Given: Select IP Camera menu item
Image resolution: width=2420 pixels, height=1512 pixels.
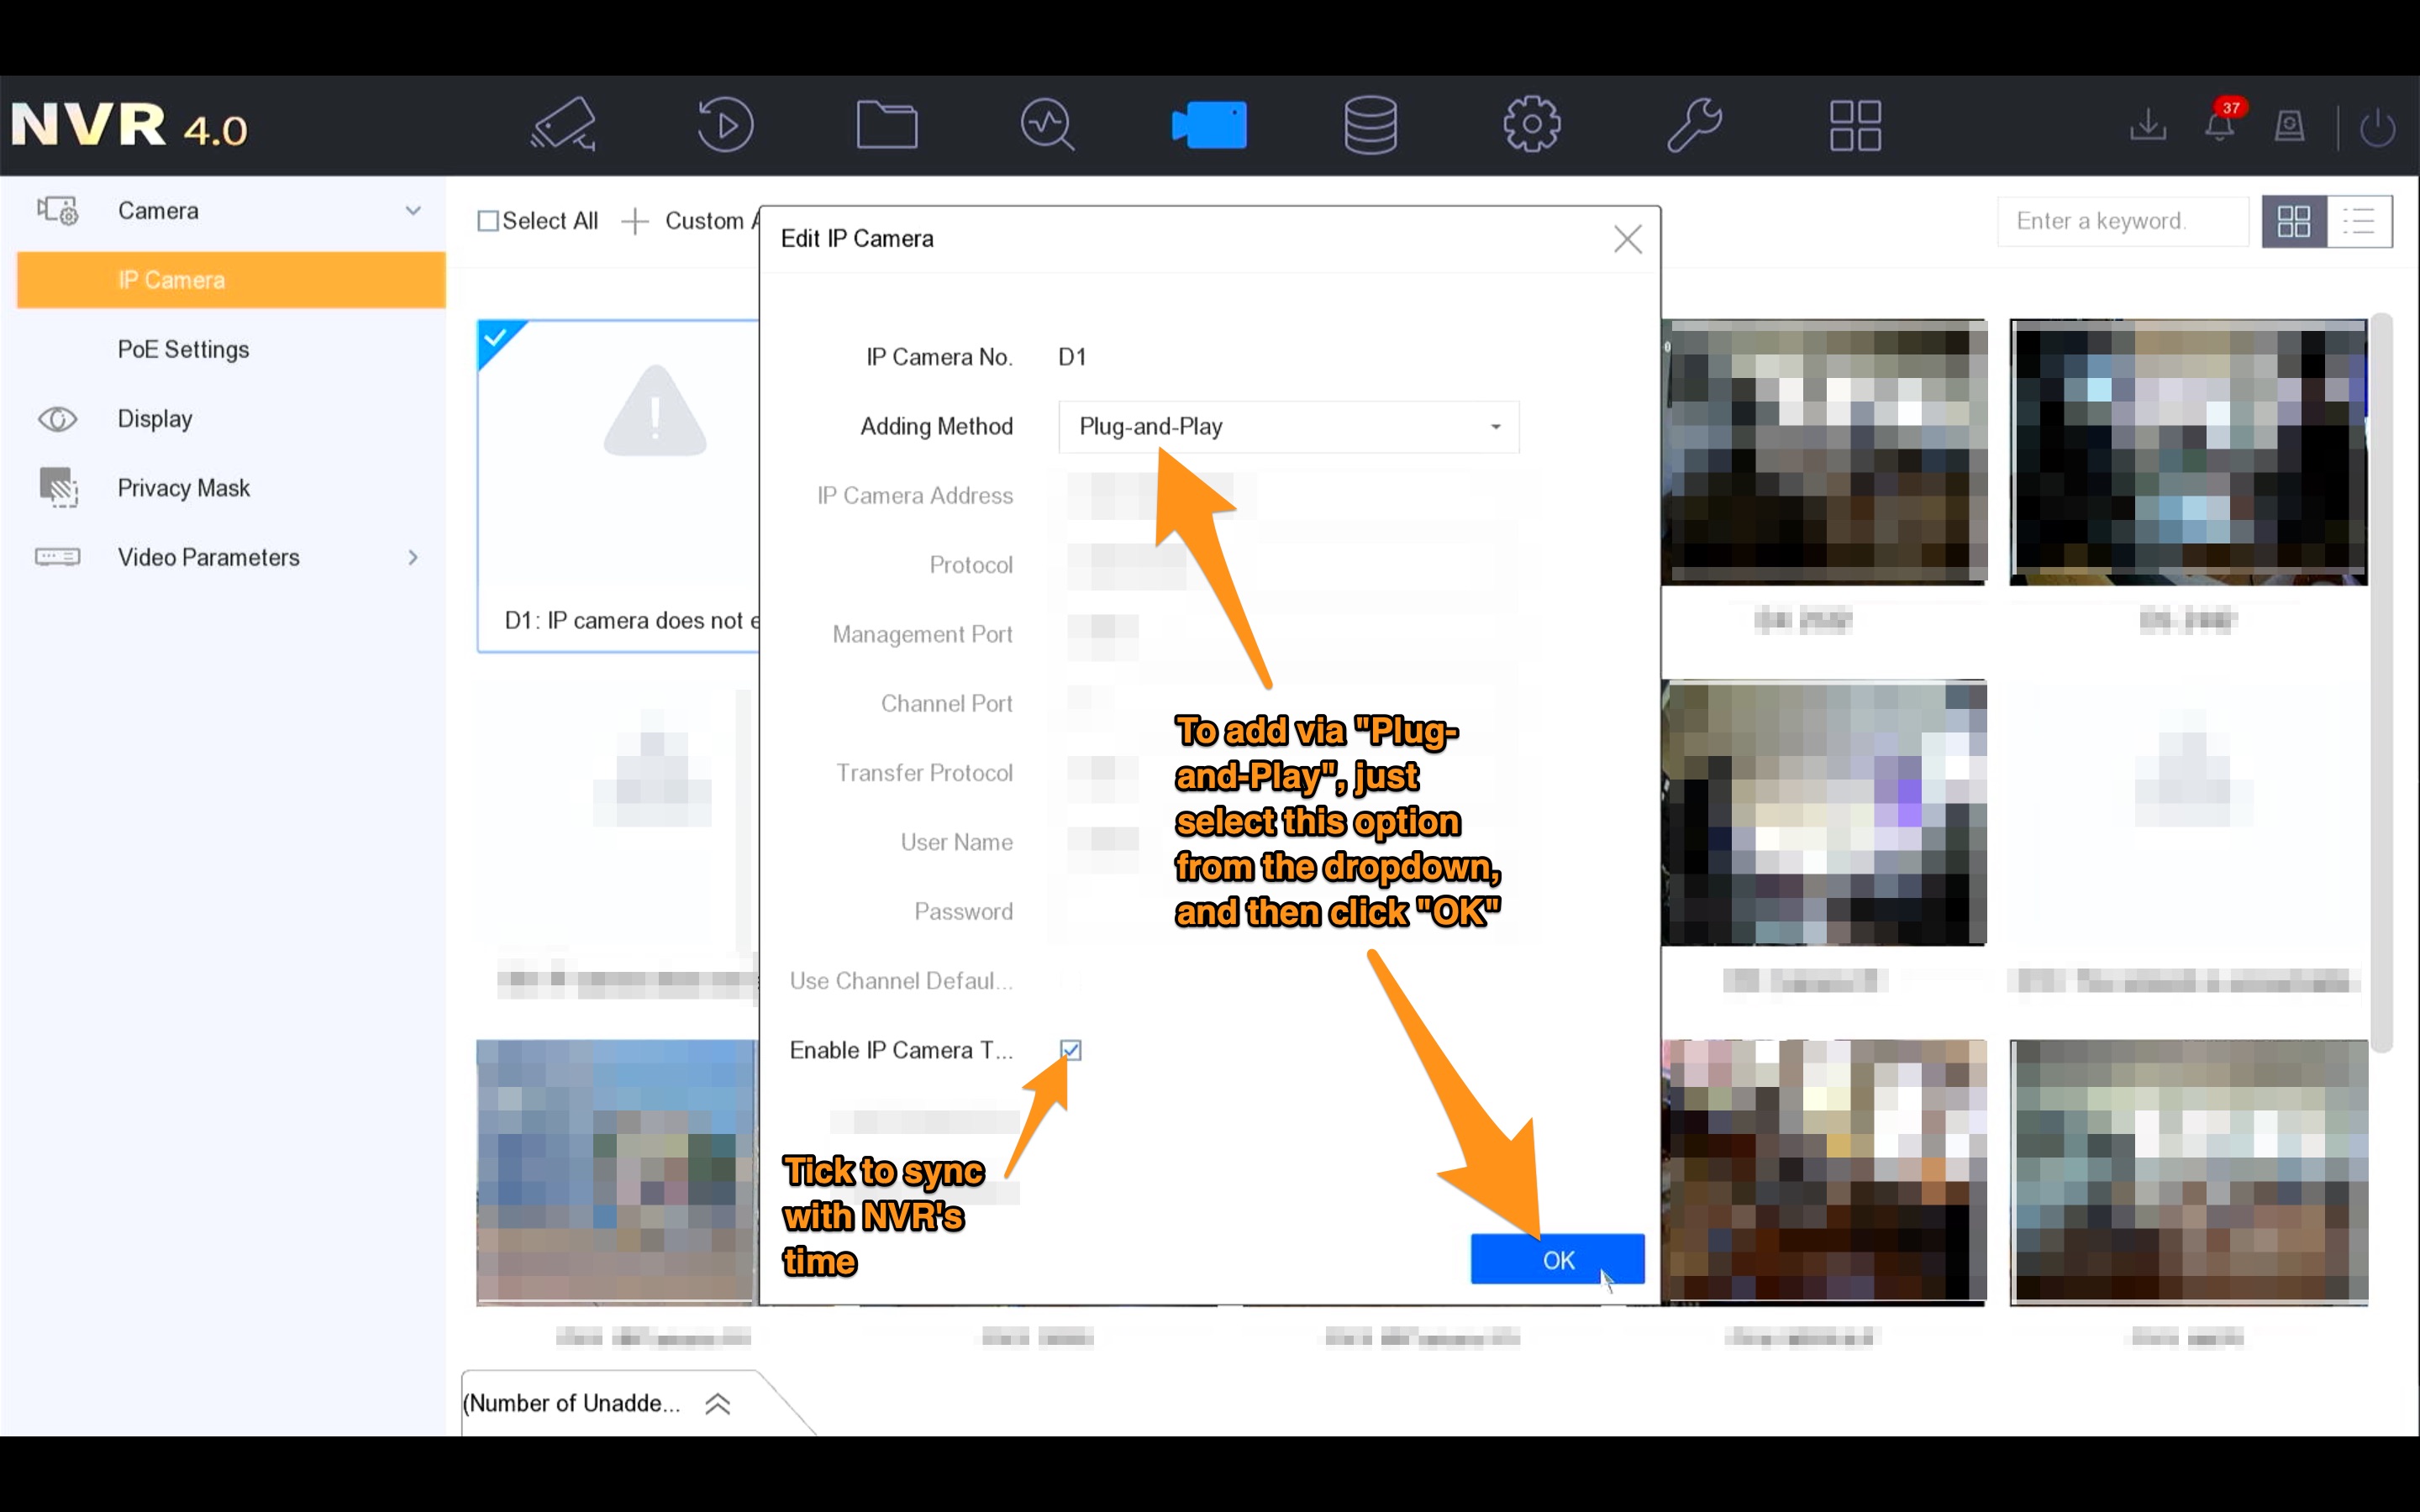Looking at the screenshot, I should 171,279.
